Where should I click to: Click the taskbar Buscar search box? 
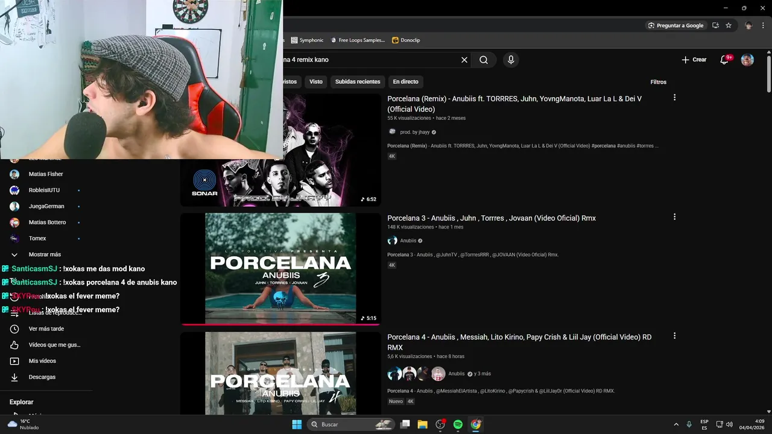(352, 424)
